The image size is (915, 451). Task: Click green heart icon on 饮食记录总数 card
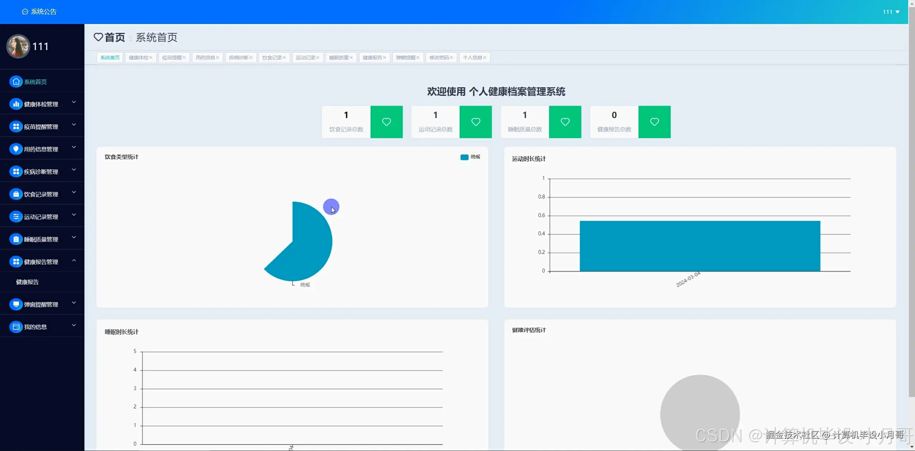(386, 122)
